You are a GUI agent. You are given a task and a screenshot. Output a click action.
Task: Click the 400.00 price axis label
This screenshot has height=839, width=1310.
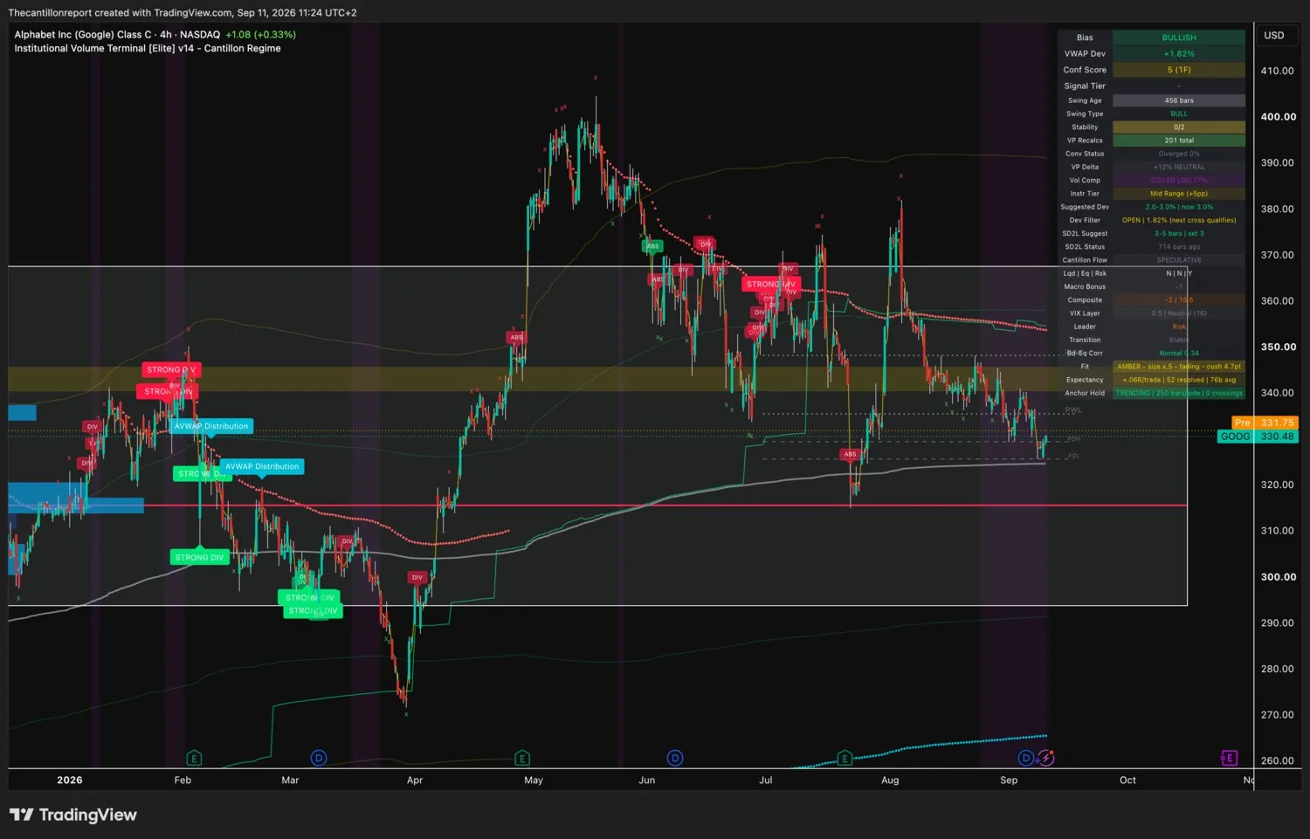[x=1279, y=117]
